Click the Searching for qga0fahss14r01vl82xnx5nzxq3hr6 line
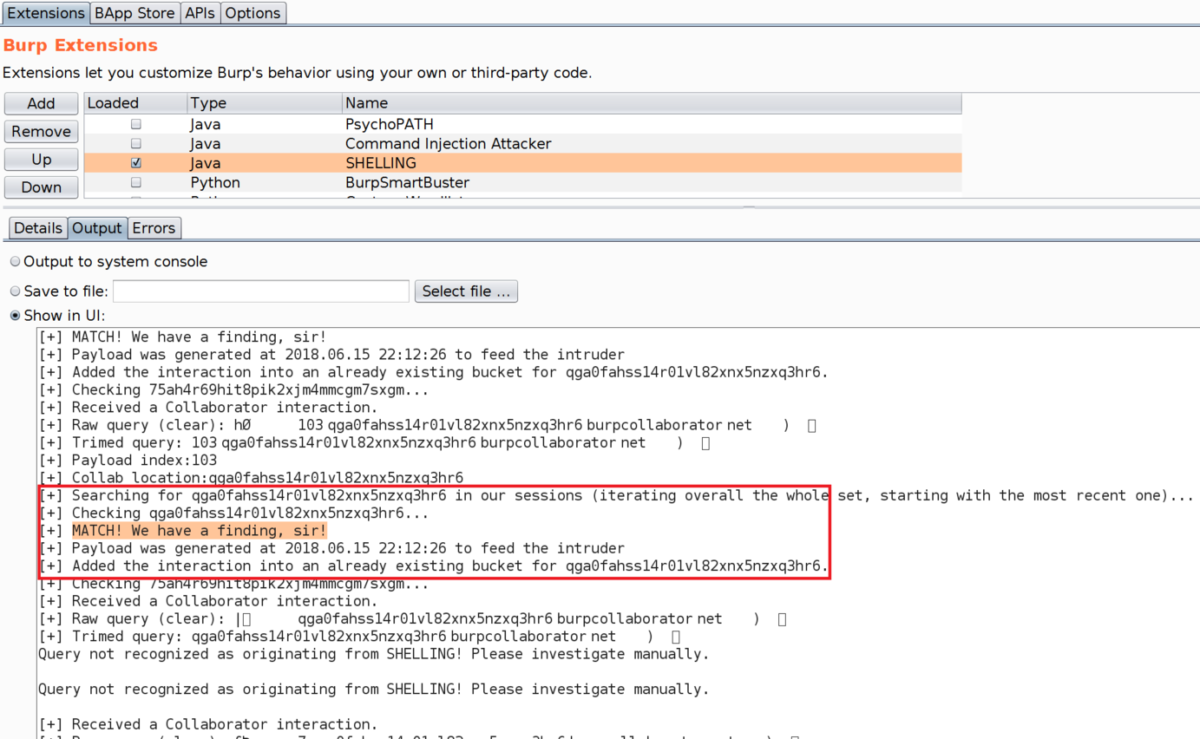This screenshot has height=739, width=1200. pyautogui.click(x=616, y=495)
